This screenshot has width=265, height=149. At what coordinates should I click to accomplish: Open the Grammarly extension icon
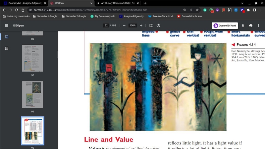point(205,10)
